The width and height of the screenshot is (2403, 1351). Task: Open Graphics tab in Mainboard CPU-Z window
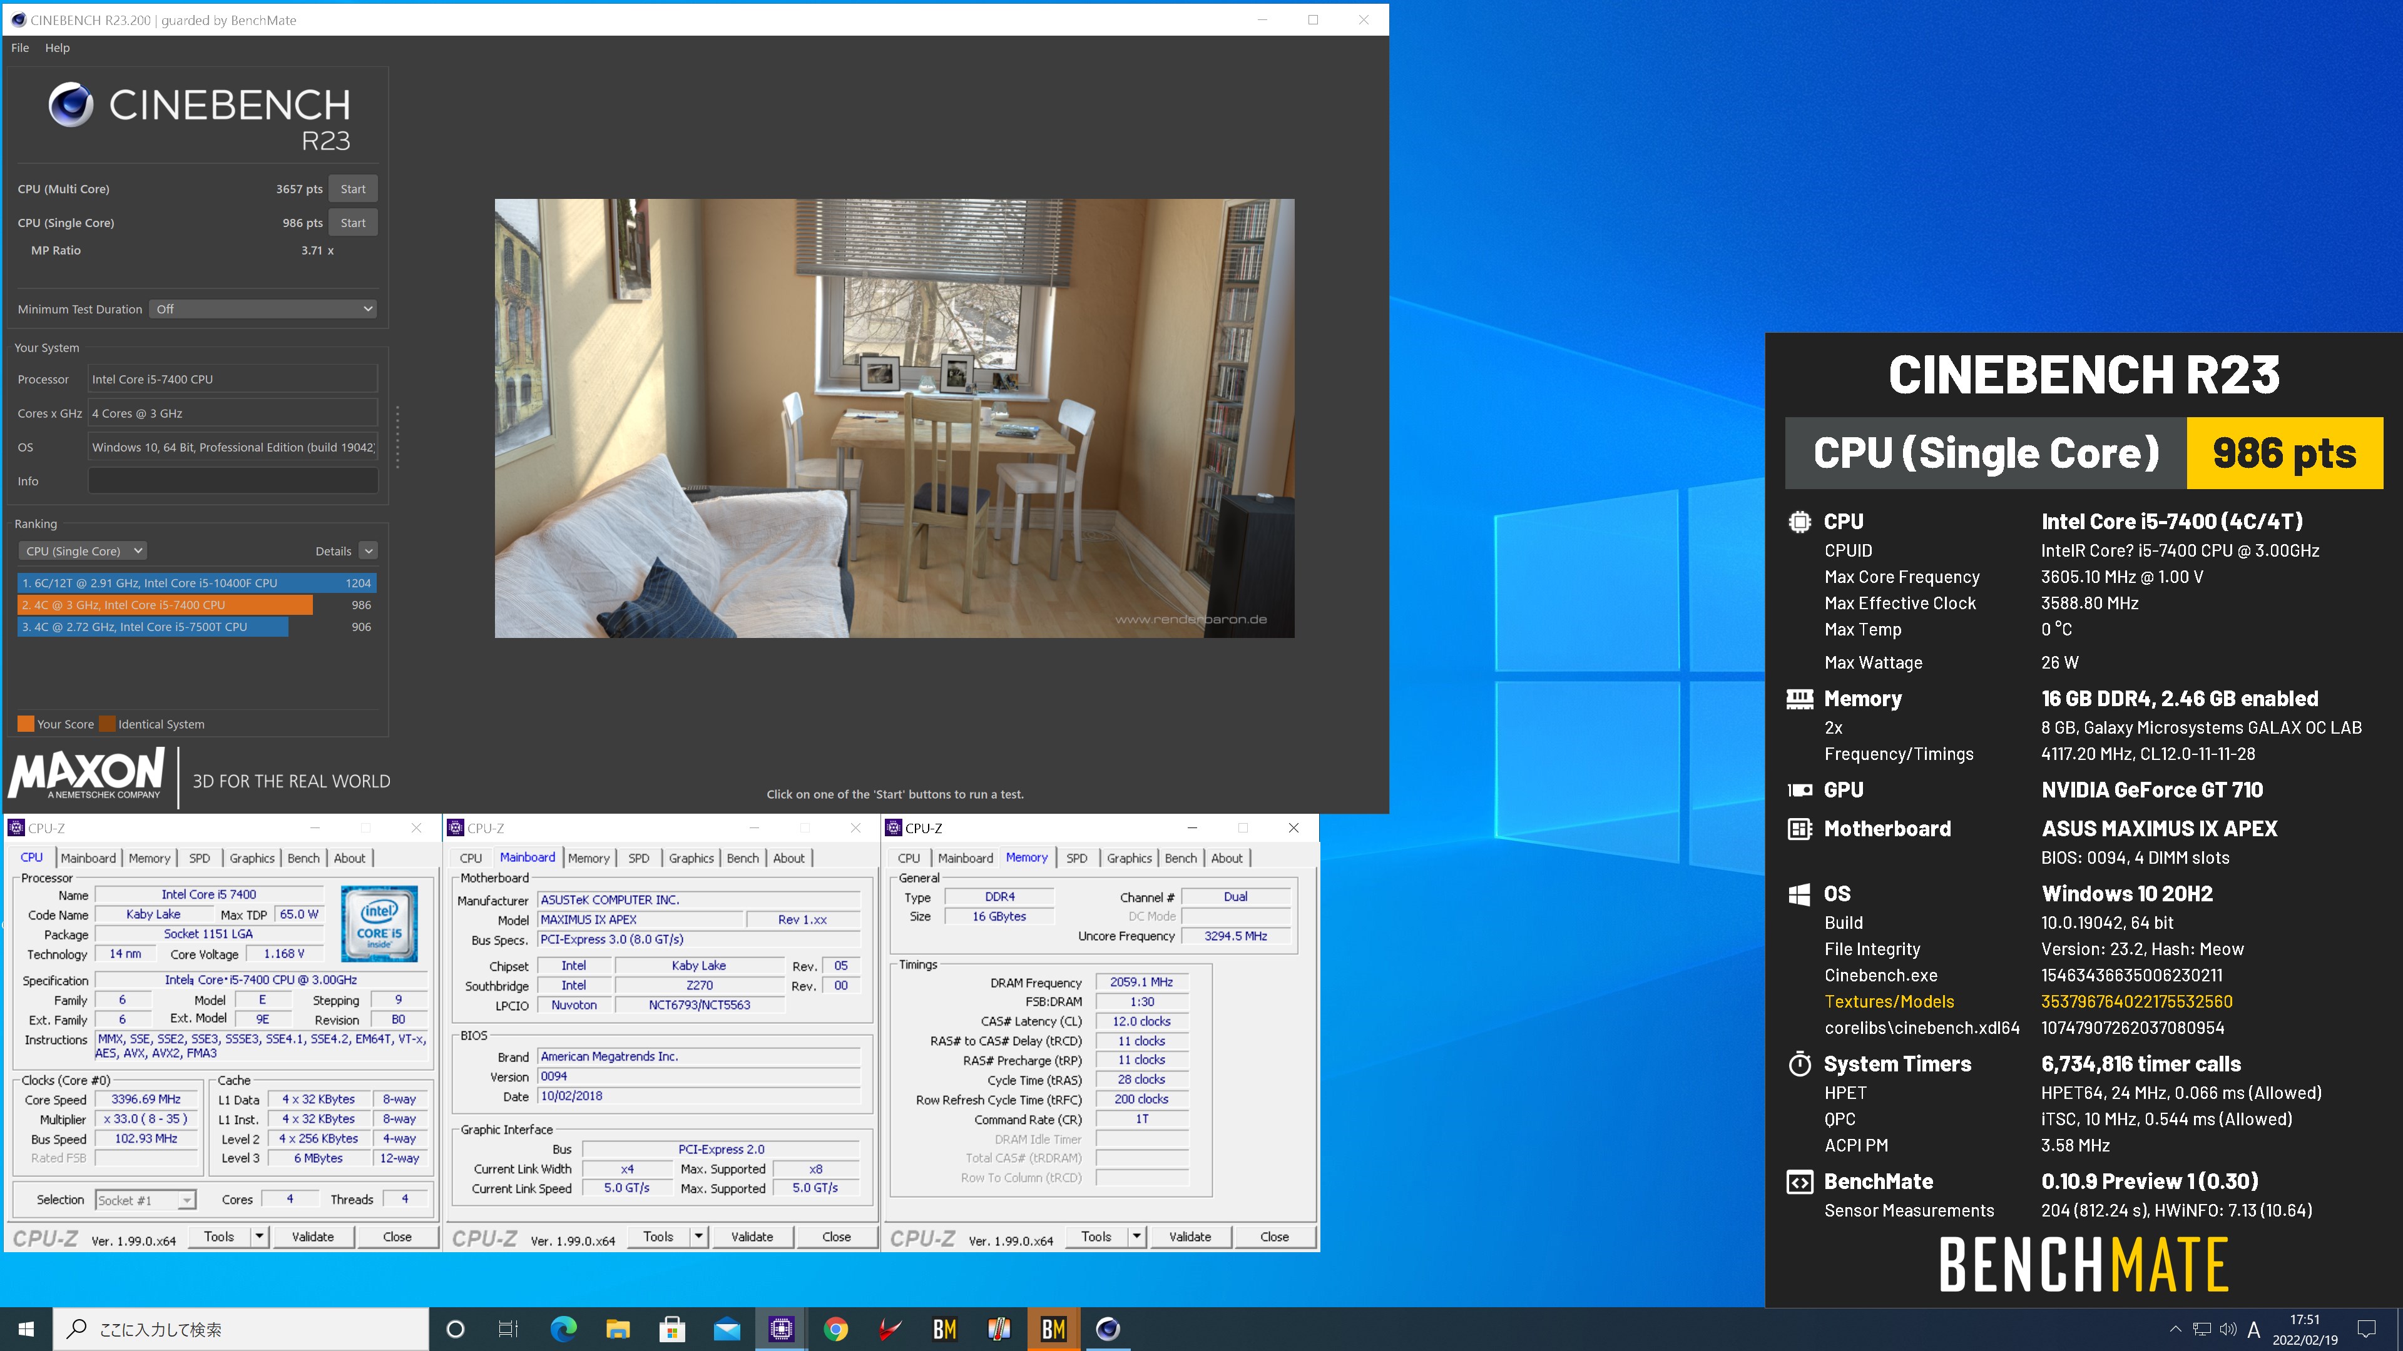(x=691, y=858)
